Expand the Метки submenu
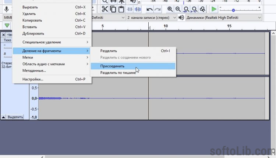Viewport: 276px width, 158px height. click(x=52, y=57)
